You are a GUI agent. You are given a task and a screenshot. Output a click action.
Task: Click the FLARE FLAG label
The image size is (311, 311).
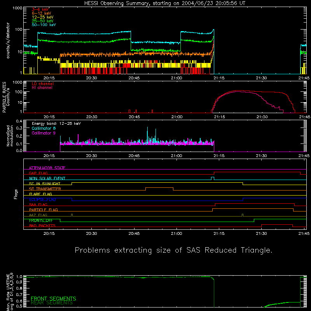[x=40, y=194]
